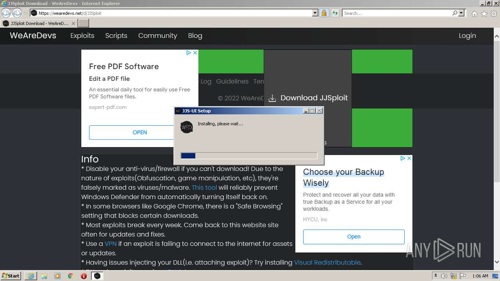
Task: Click the AdChoices icon on Backup ad
Action: (403, 158)
